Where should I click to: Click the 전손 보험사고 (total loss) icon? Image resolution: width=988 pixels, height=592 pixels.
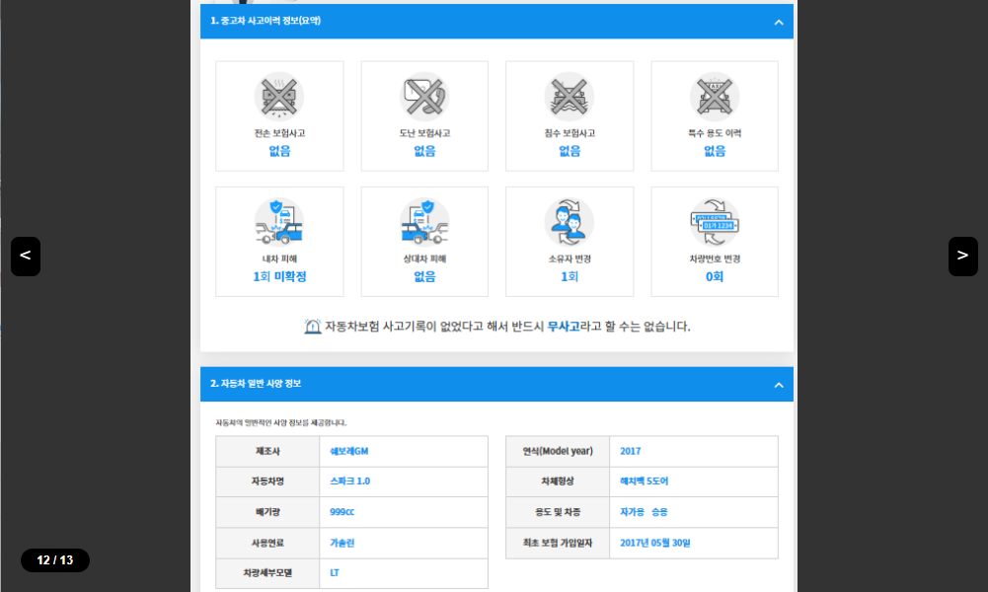point(279,96)
